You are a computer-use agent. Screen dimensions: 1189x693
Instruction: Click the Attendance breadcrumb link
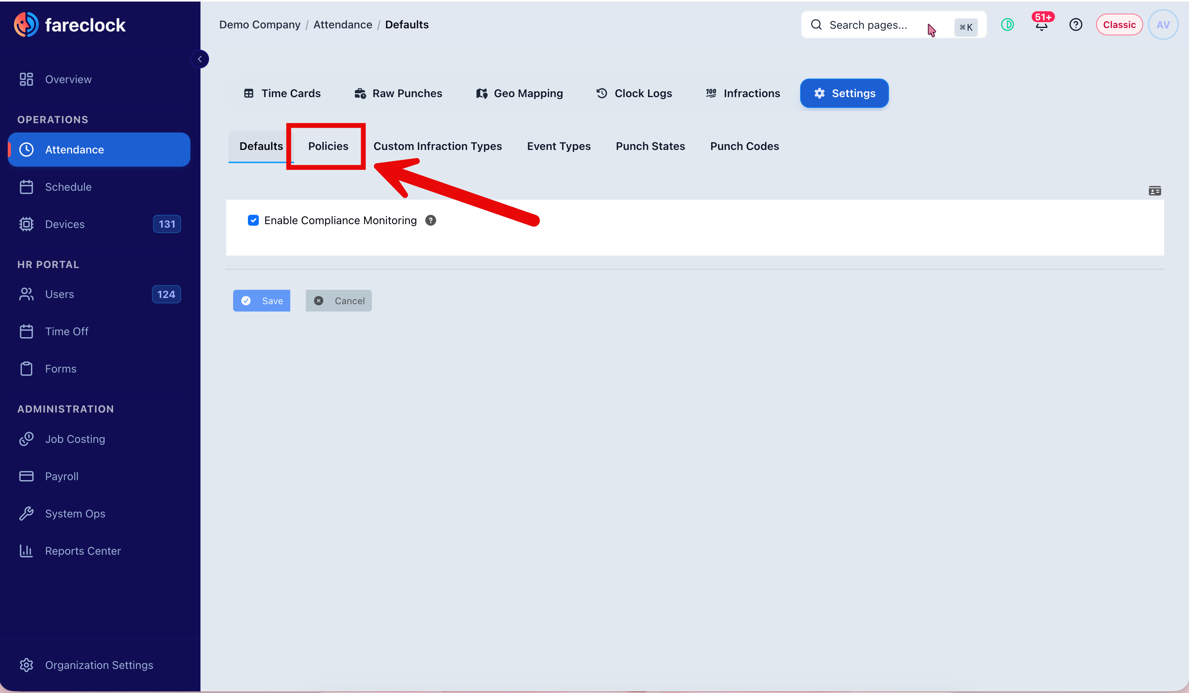click(x=343, y=24)
